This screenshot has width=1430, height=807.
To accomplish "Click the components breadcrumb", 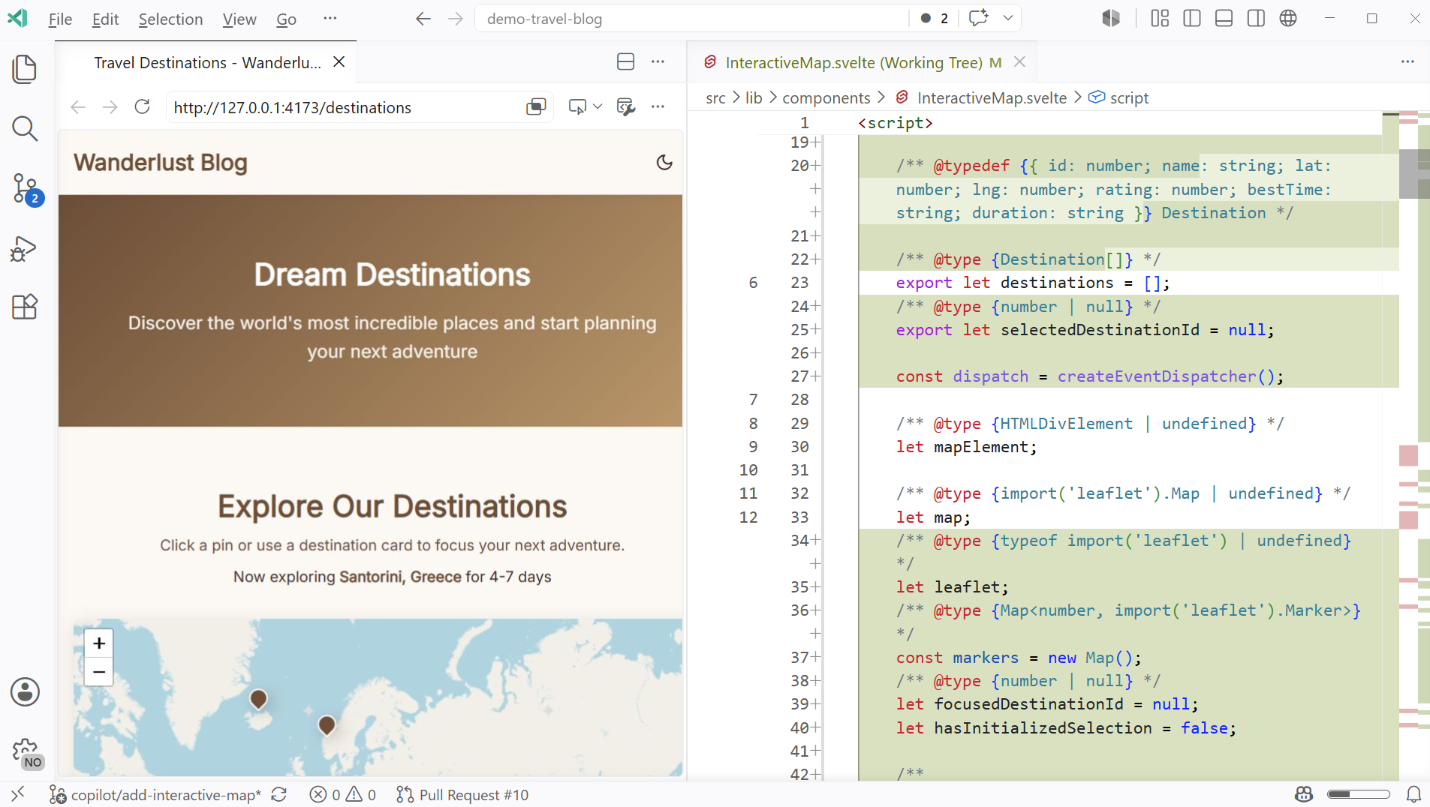I will (x=826, y=98).
